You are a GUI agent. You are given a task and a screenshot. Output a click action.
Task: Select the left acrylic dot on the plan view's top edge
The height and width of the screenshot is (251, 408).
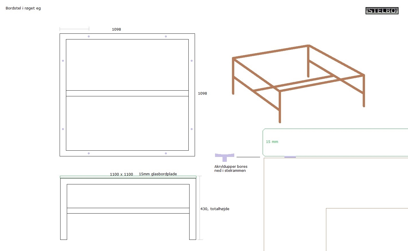click(x=89, y=37)
